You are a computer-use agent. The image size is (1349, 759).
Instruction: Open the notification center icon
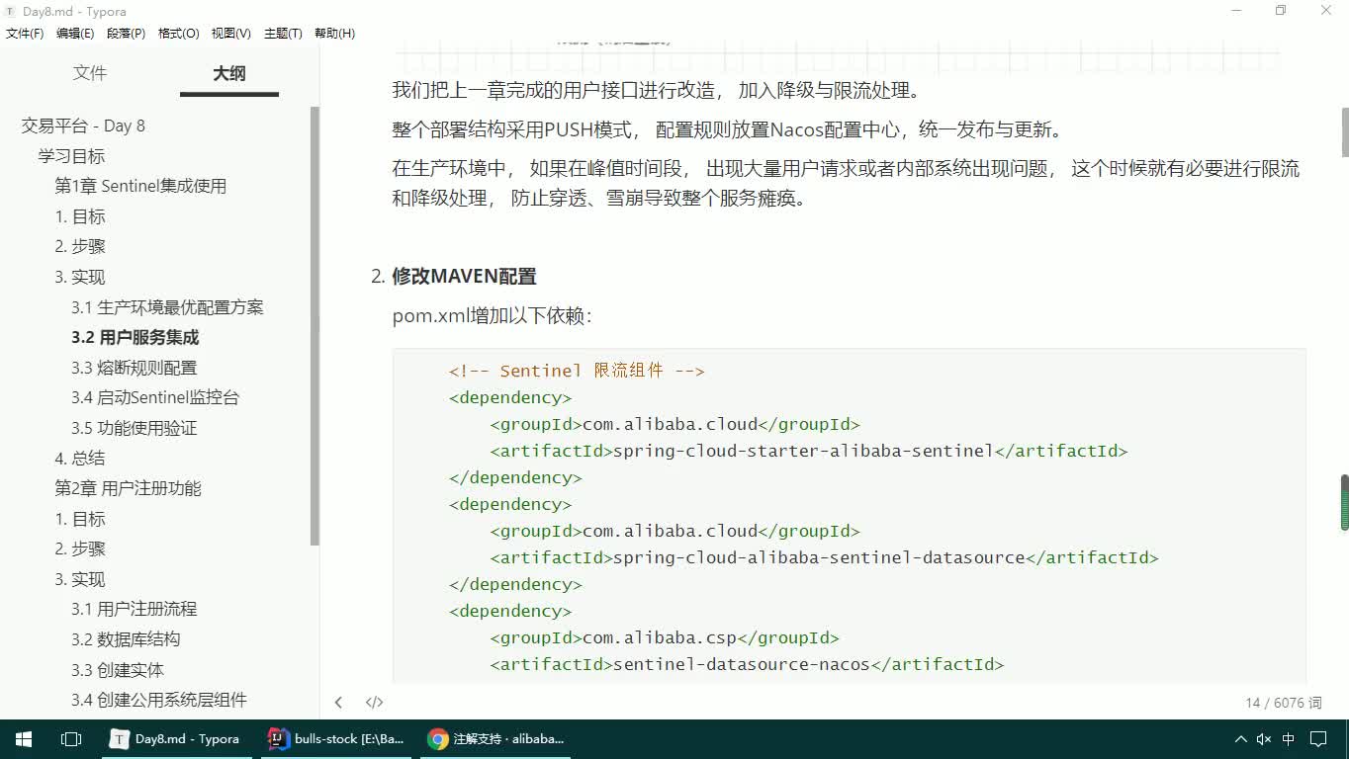pyautogui.click(x=1318, y=738)
